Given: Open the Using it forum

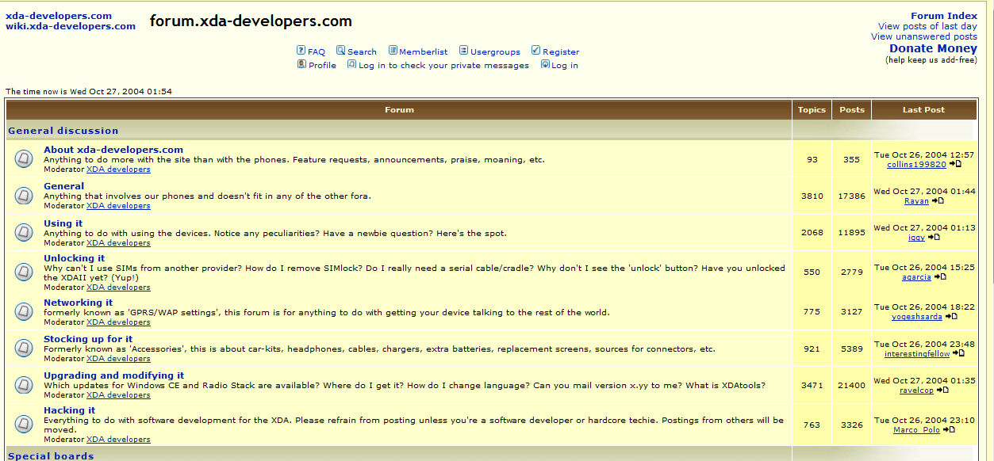Looking at the screenshot, I should (63, 223).
